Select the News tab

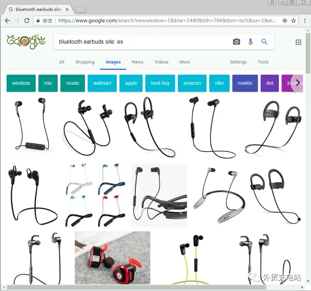(137, 62)
